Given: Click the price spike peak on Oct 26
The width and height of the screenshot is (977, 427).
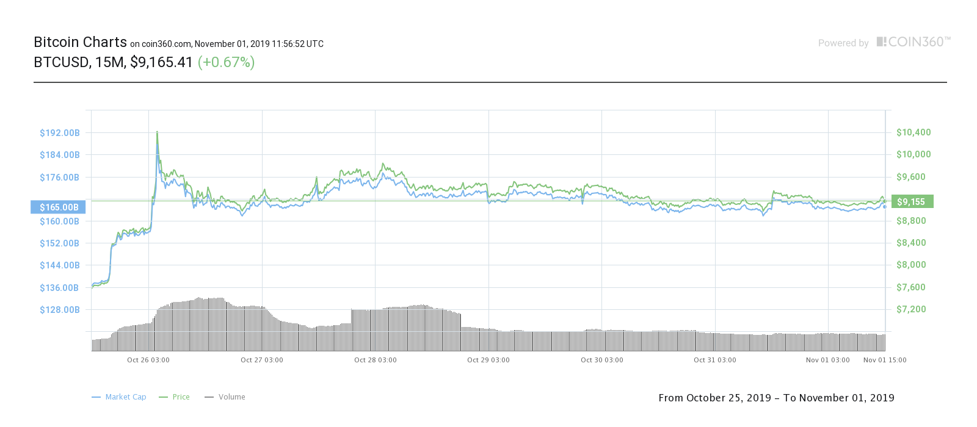Looking at the screenshot, I should [x=157, y=132].
